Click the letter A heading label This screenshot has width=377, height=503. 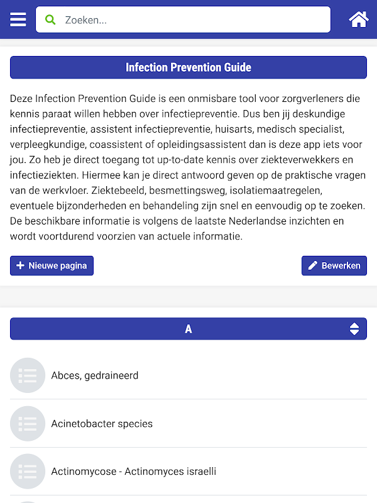coord(188,329)
